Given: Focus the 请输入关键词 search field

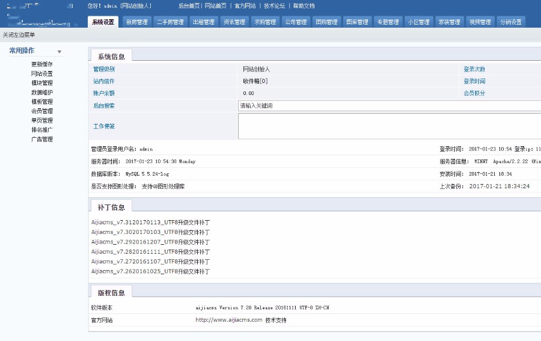Looking at the screenshot, I should point(390,106).
